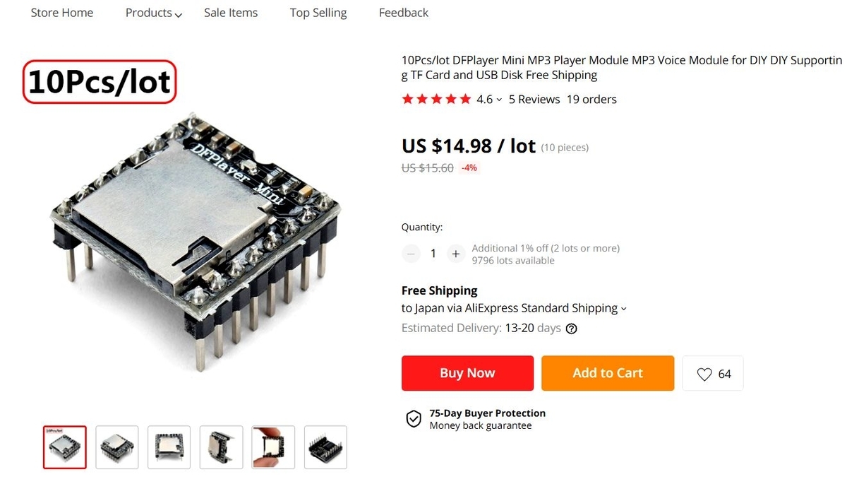Click the delivery estimate help question mark

point(572,329)
